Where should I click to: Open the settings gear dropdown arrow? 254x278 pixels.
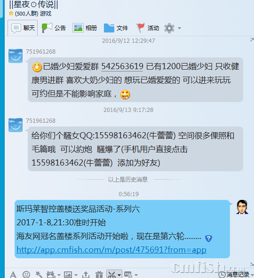[x=179, y=28]
